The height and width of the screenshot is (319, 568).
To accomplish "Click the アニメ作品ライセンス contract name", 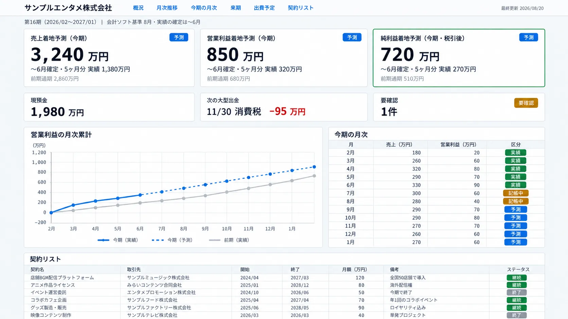I will (53, 285).
